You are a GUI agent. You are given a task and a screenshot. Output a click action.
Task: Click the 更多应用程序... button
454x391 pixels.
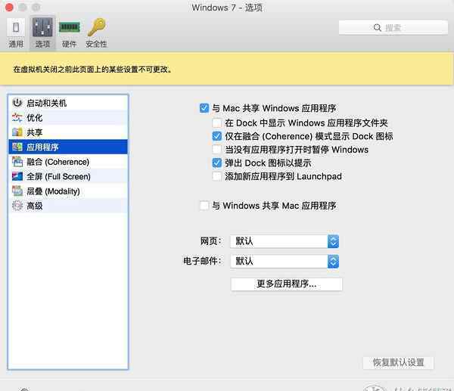(286, 284)
